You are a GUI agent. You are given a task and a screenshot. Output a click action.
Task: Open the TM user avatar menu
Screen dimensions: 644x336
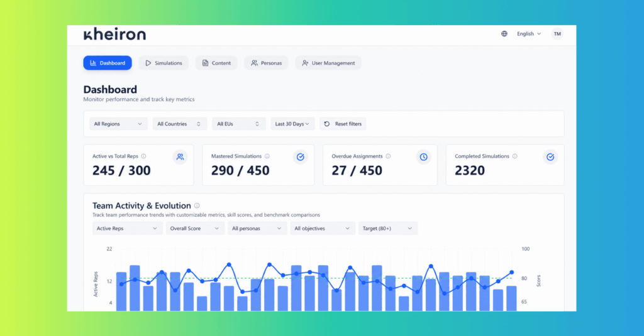[557, 34]
